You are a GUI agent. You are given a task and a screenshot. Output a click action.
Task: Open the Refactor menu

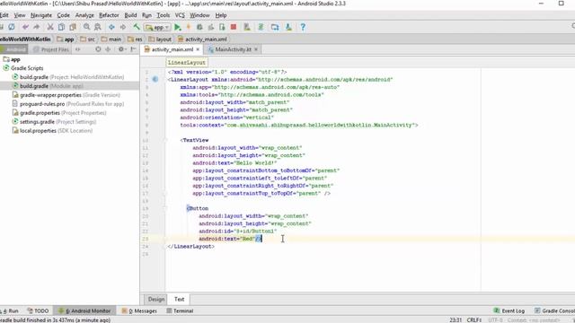point(109,15)
